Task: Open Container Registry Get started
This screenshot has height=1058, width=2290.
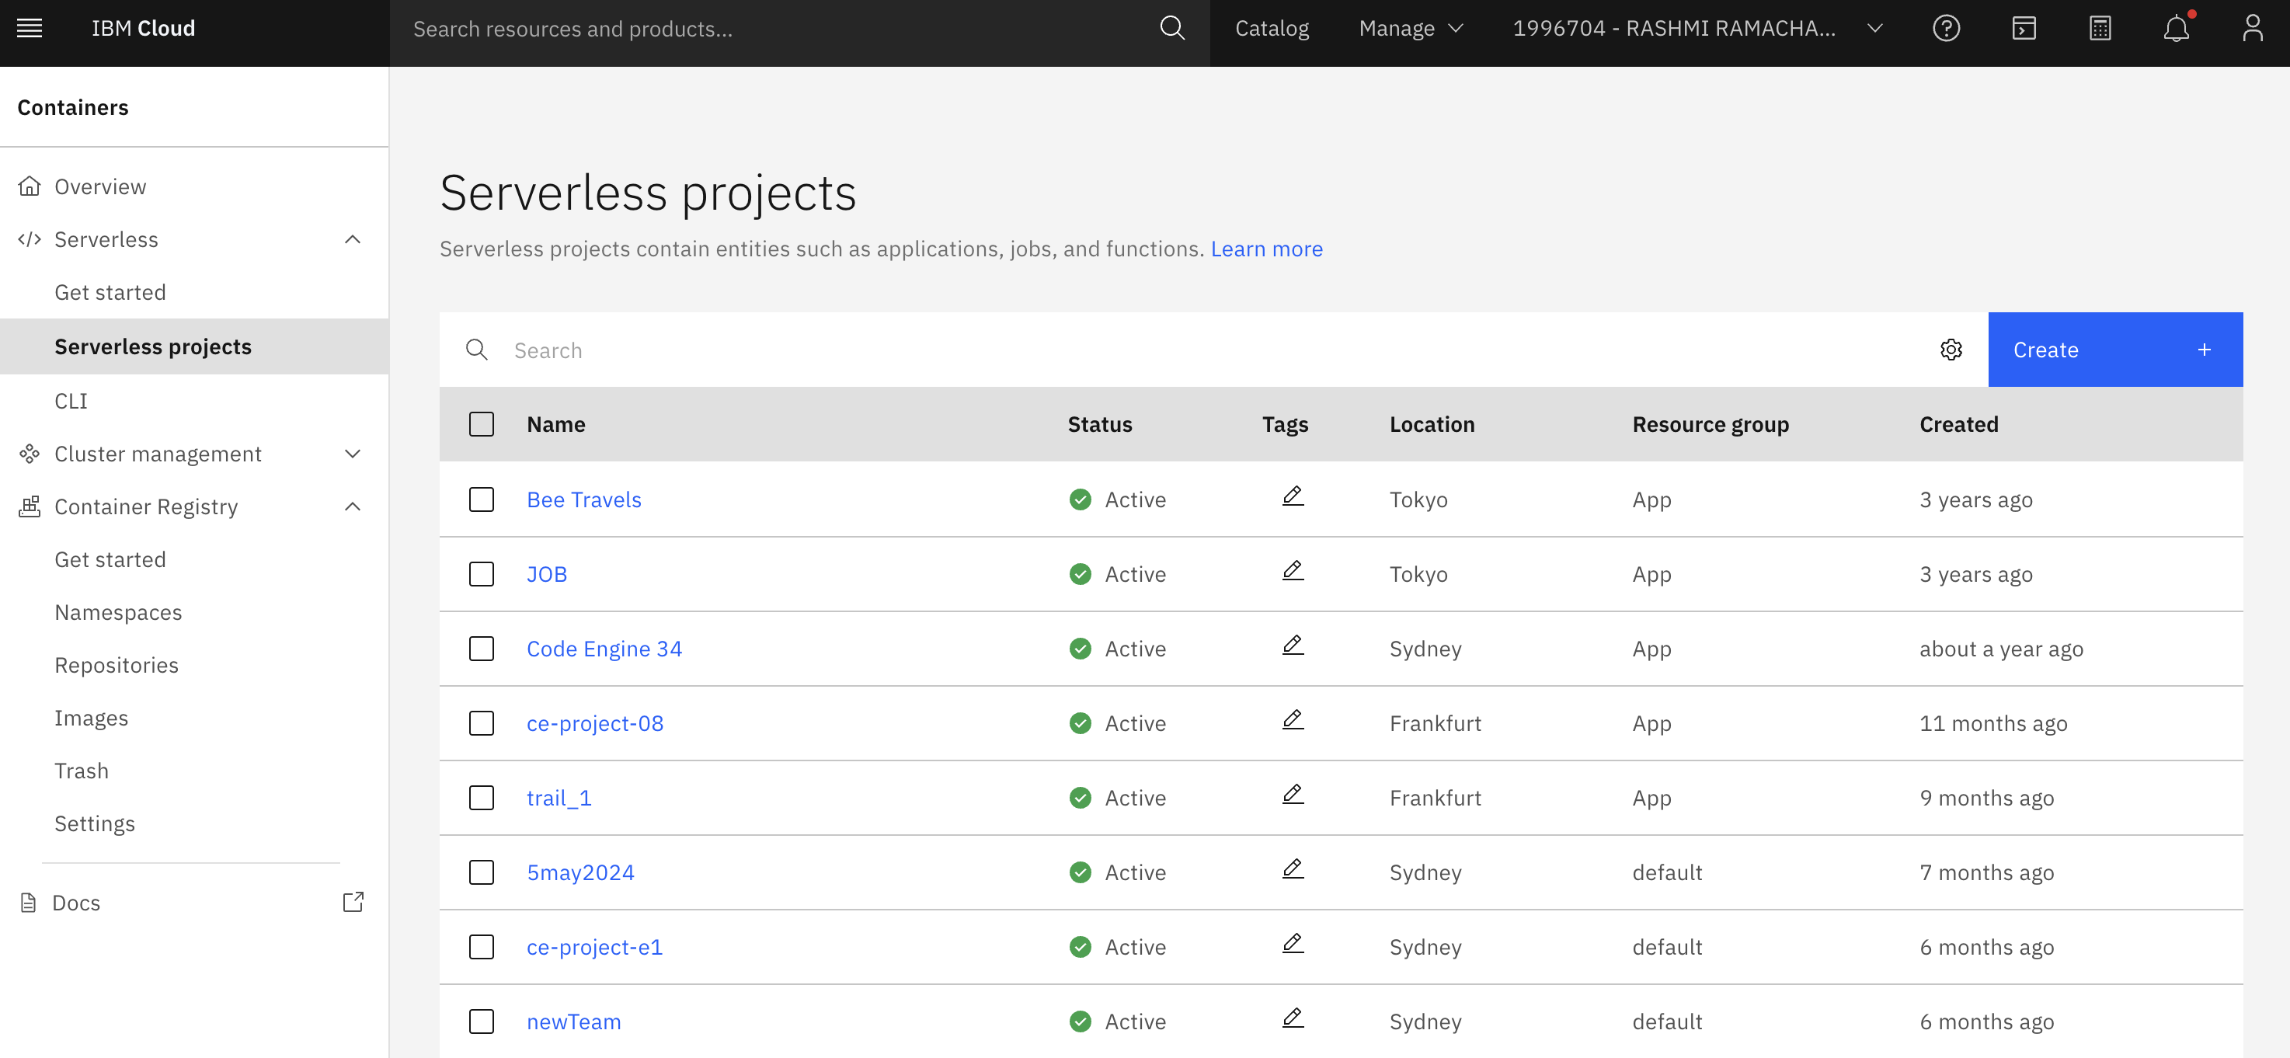Action: pos(110,559)
